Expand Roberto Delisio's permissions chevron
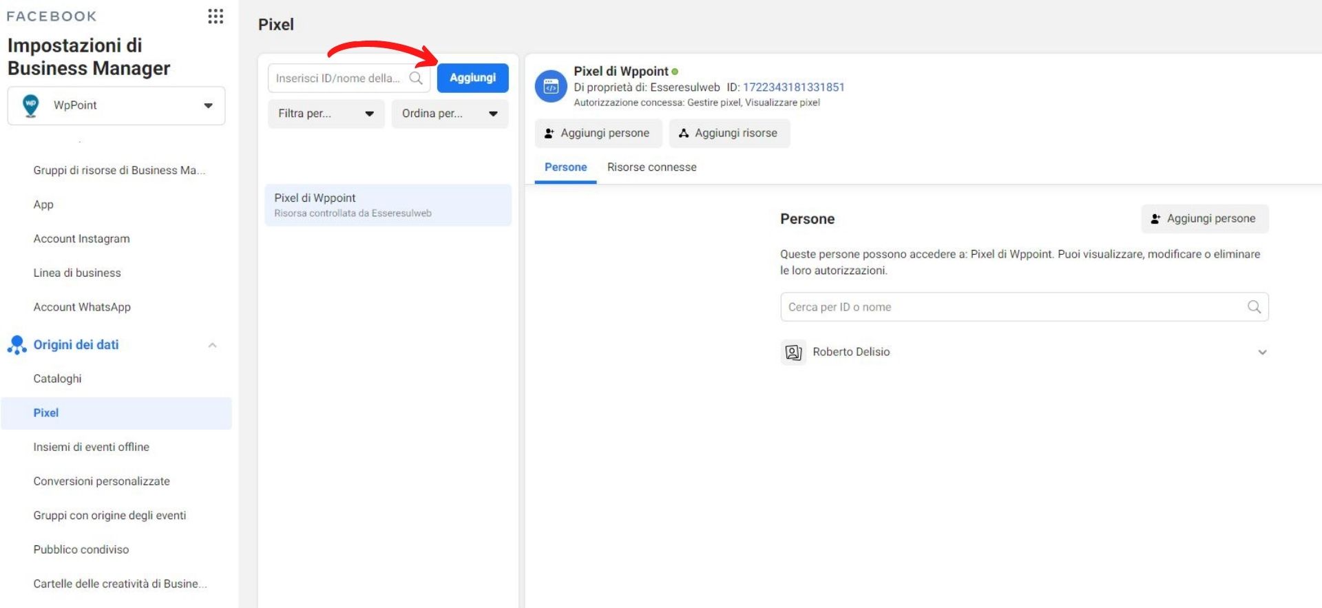1322x608 pixels. click(1262, 353)
